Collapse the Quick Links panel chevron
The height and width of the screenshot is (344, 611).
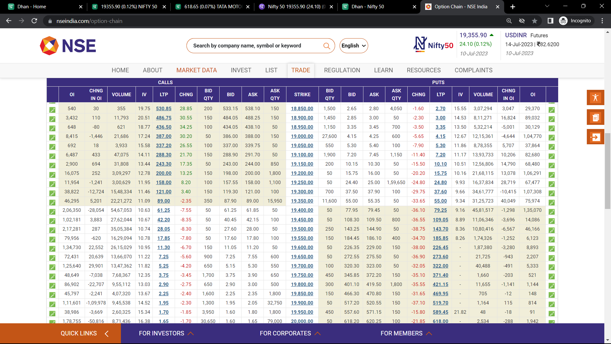point(107,333)
